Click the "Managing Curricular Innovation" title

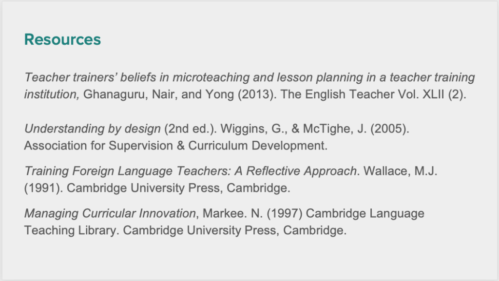click(x=110, y=213)
